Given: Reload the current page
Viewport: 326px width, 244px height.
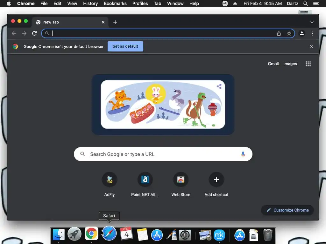Looking at the screenshot, I should [34, 33].
